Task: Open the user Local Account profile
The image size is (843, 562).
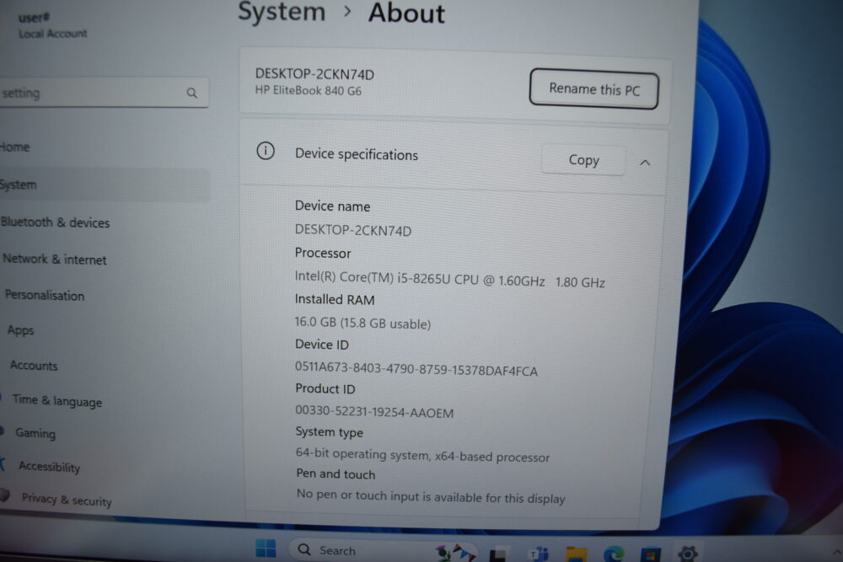Action: [52, 25]
